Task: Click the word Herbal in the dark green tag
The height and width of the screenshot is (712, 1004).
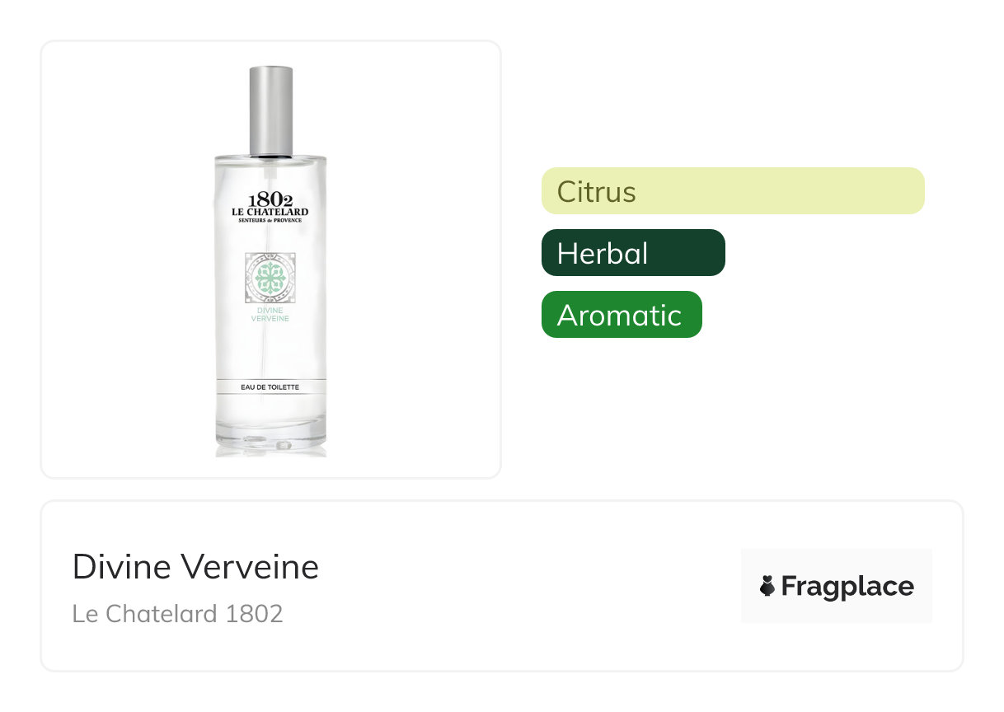Action: (x=603, y=254)
